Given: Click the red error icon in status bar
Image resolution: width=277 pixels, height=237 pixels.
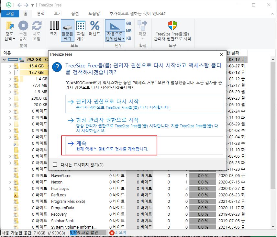Looking at the screenshot, I should click(112, 233).
